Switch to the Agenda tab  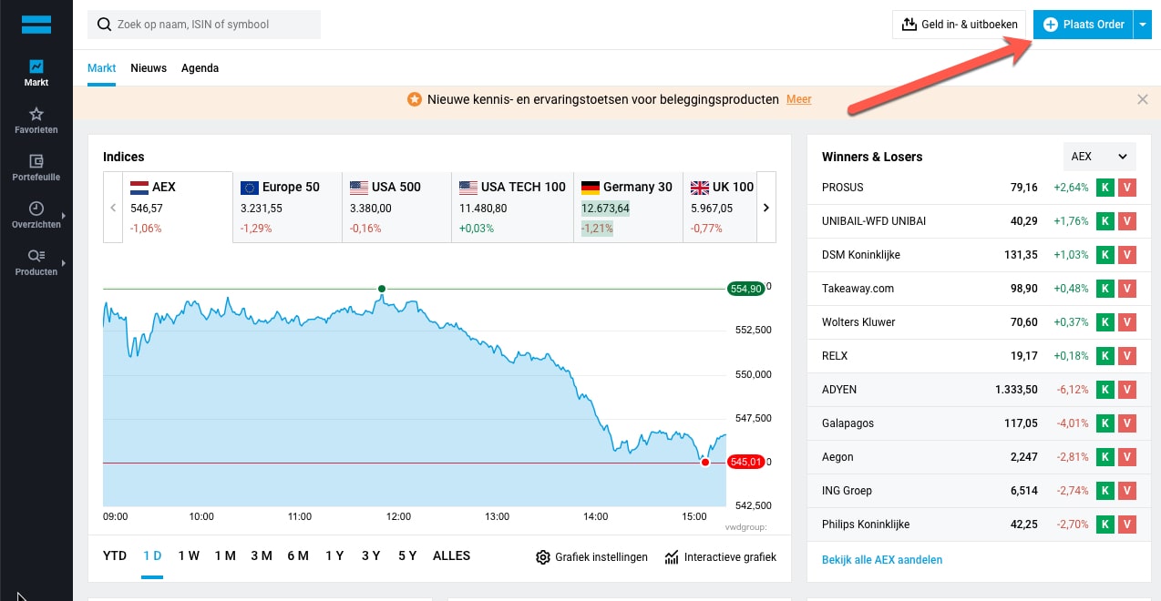point(200,68)
